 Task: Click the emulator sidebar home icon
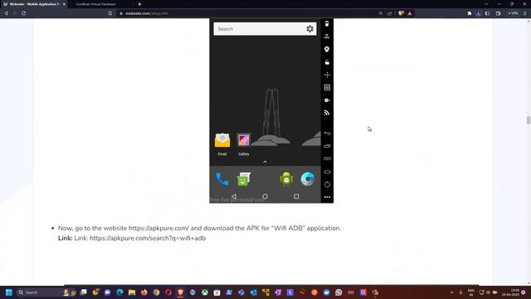[x=327, y=172]
